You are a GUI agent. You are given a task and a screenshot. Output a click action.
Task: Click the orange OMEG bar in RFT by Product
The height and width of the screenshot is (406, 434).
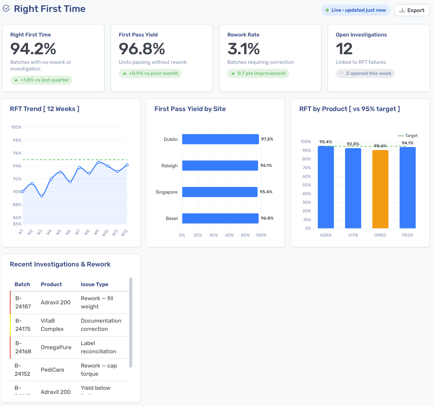pyautogui.click(x=380, y=189)
